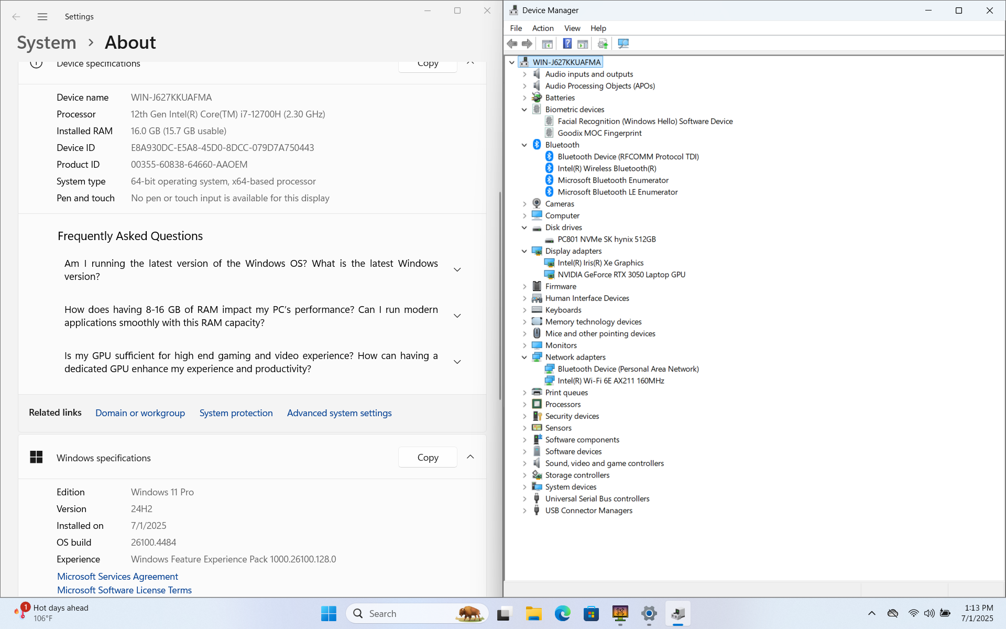Expand the Cameras node

tap(524, 204)
